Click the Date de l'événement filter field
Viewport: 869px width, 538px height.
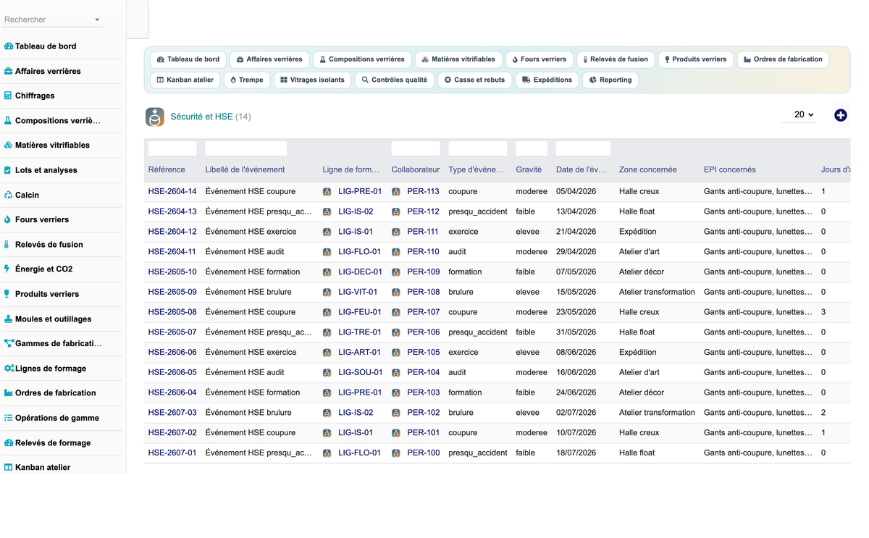583,148
